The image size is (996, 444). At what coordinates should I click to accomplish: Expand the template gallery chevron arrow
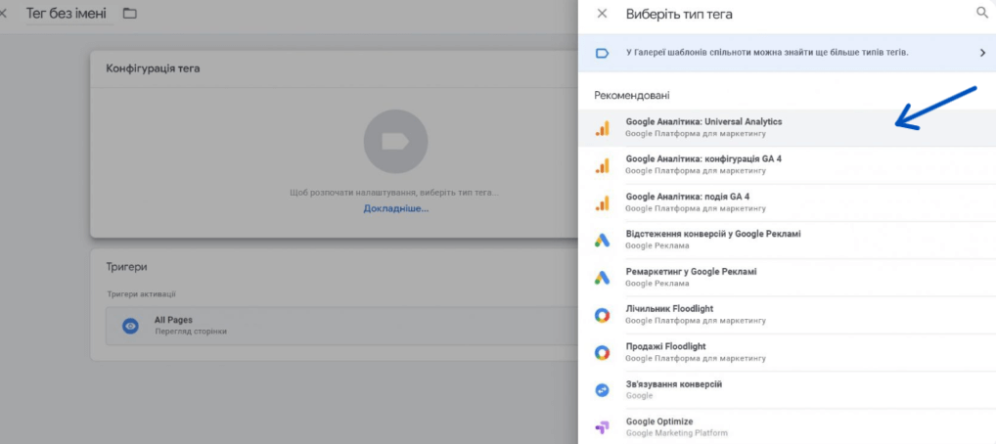pyautogui.click(x=982, y=53)
